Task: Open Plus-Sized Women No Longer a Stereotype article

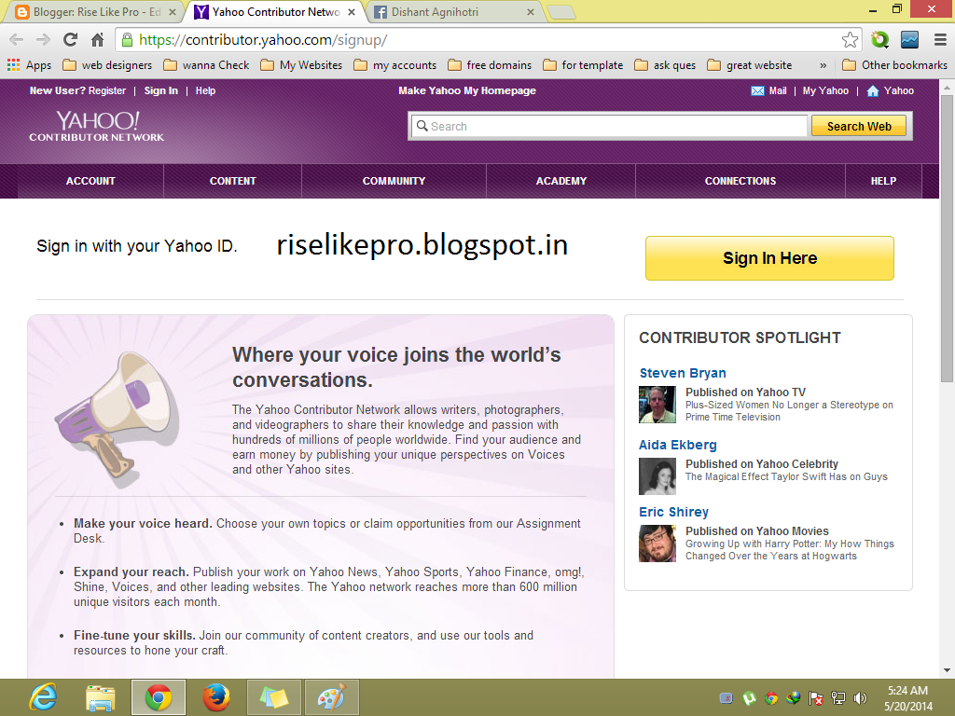Action: 789,411
